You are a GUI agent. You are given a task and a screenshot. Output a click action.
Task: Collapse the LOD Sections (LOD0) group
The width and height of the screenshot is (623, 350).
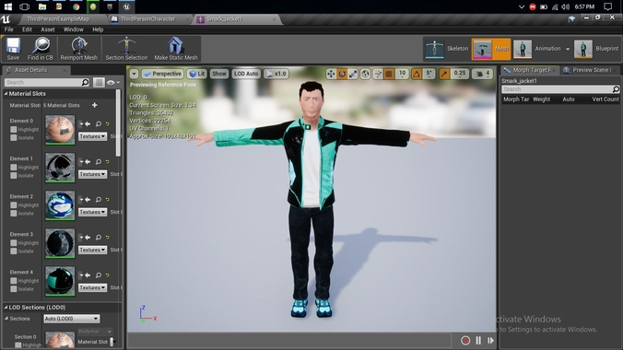pos(6,307)
